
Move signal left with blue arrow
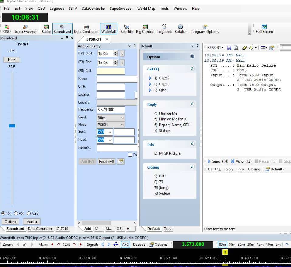pos(102,244)
